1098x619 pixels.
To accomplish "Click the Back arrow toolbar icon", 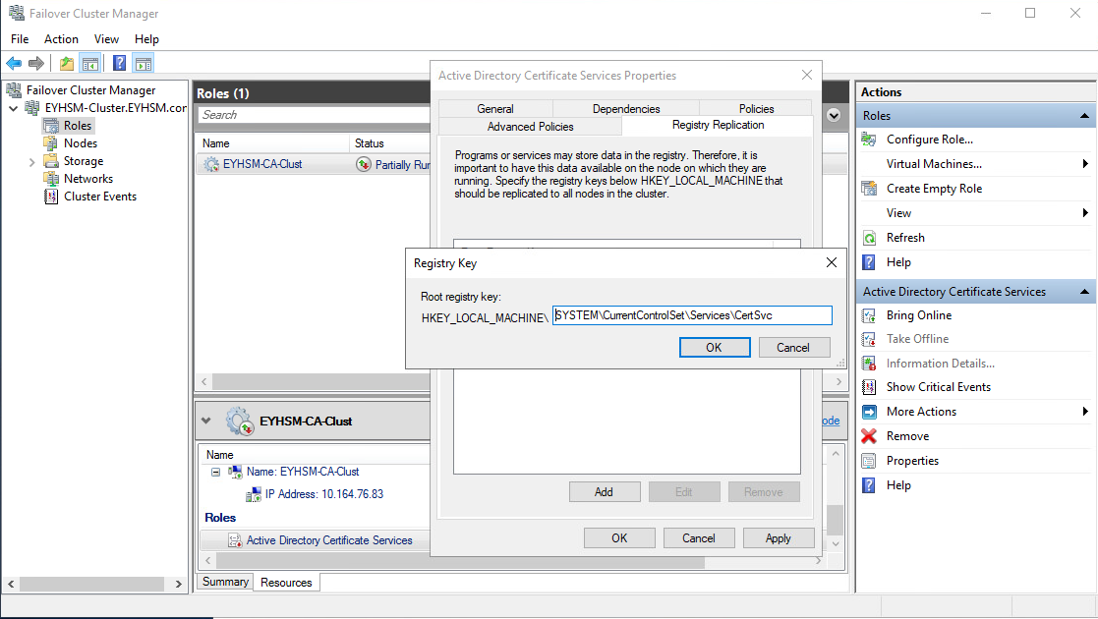I will pyautogui.click(x=14, y=64).
